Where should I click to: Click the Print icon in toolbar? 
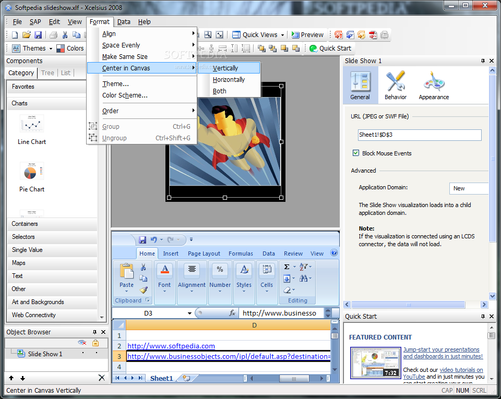pyautogui.click(x=53, y=35)
